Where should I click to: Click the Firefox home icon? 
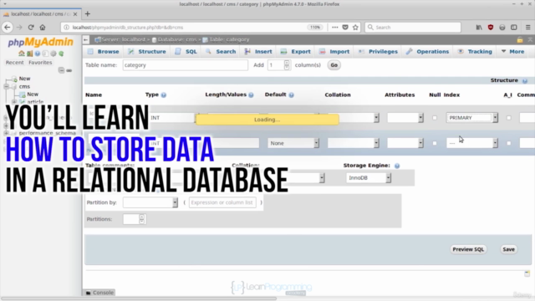pyautogui.click(x=43, y=28)
